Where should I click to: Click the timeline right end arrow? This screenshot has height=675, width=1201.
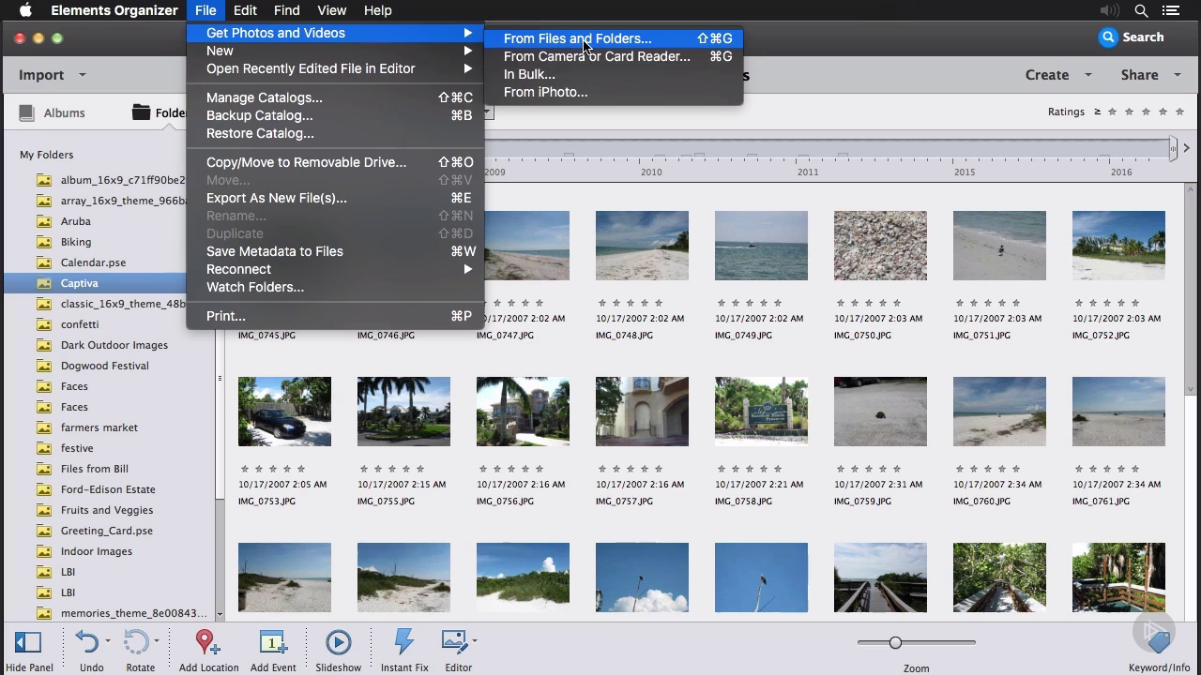(1187, 148)
